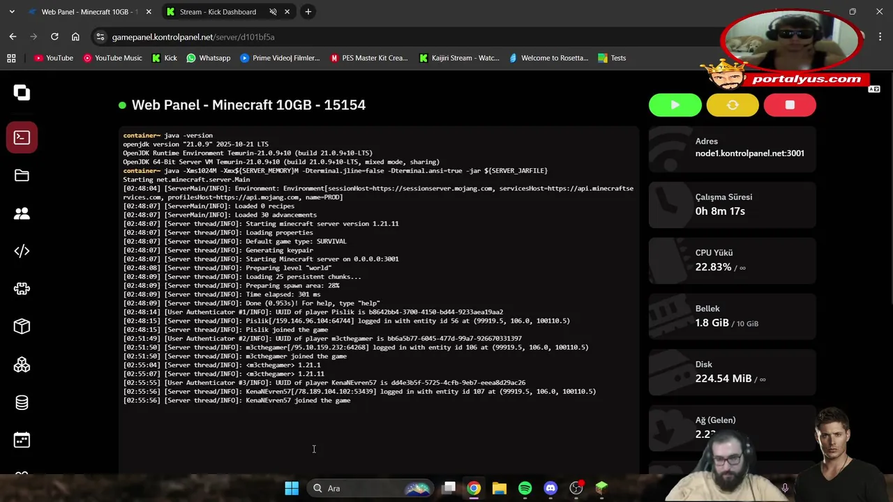
Task: Click the uptime value 0h 8m 17s
Action: point(720,211)
